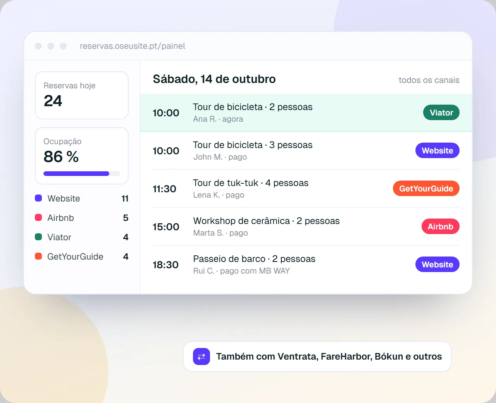Click the 11:30 time slot
Viewport: 496px width, 403px height.
164,189
